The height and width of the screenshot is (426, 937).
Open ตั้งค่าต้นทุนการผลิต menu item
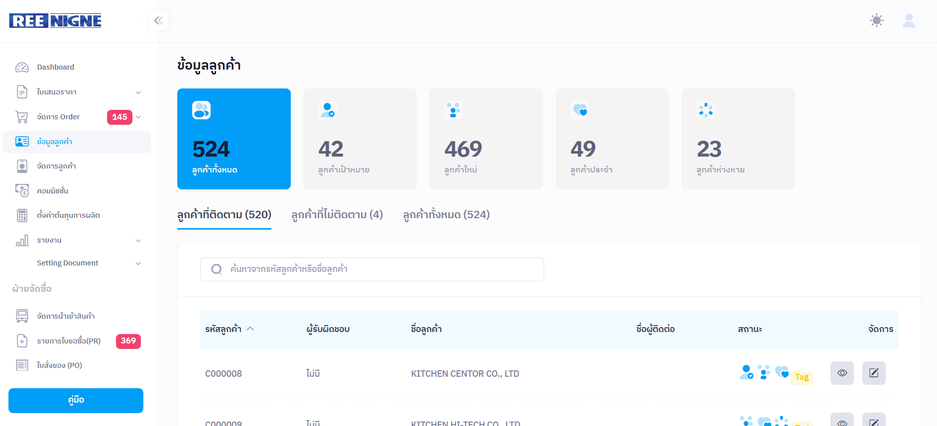point(76,215)
